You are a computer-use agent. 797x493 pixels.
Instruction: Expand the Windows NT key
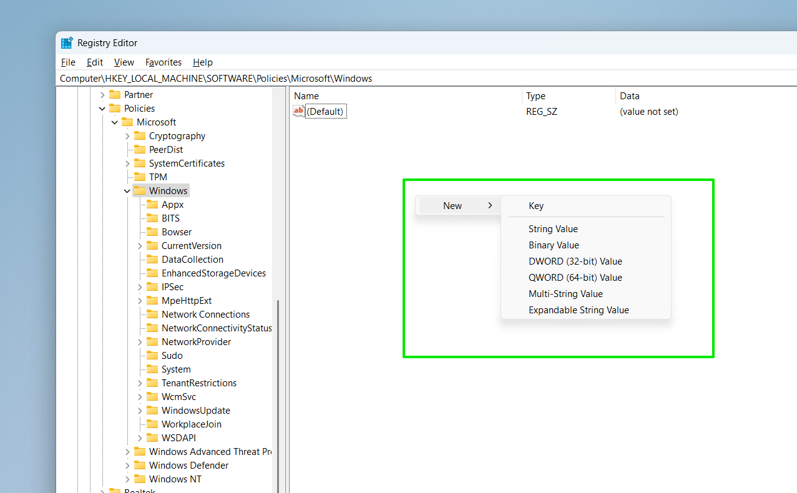(x=127, y=479)
